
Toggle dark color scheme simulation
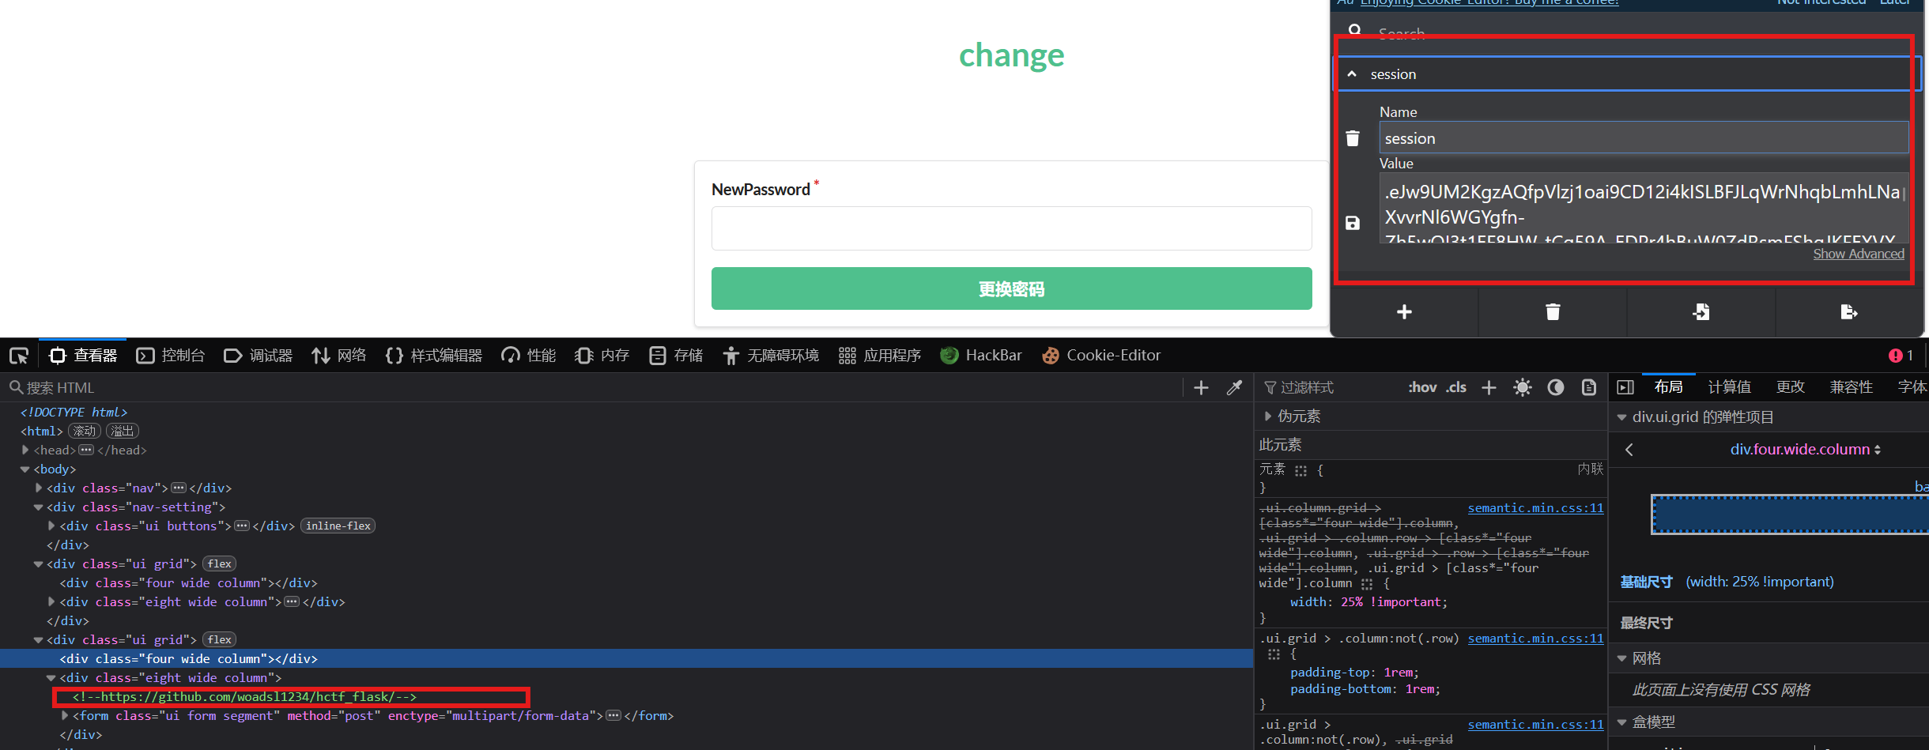pyautogui.click(x=1555, y=387)
